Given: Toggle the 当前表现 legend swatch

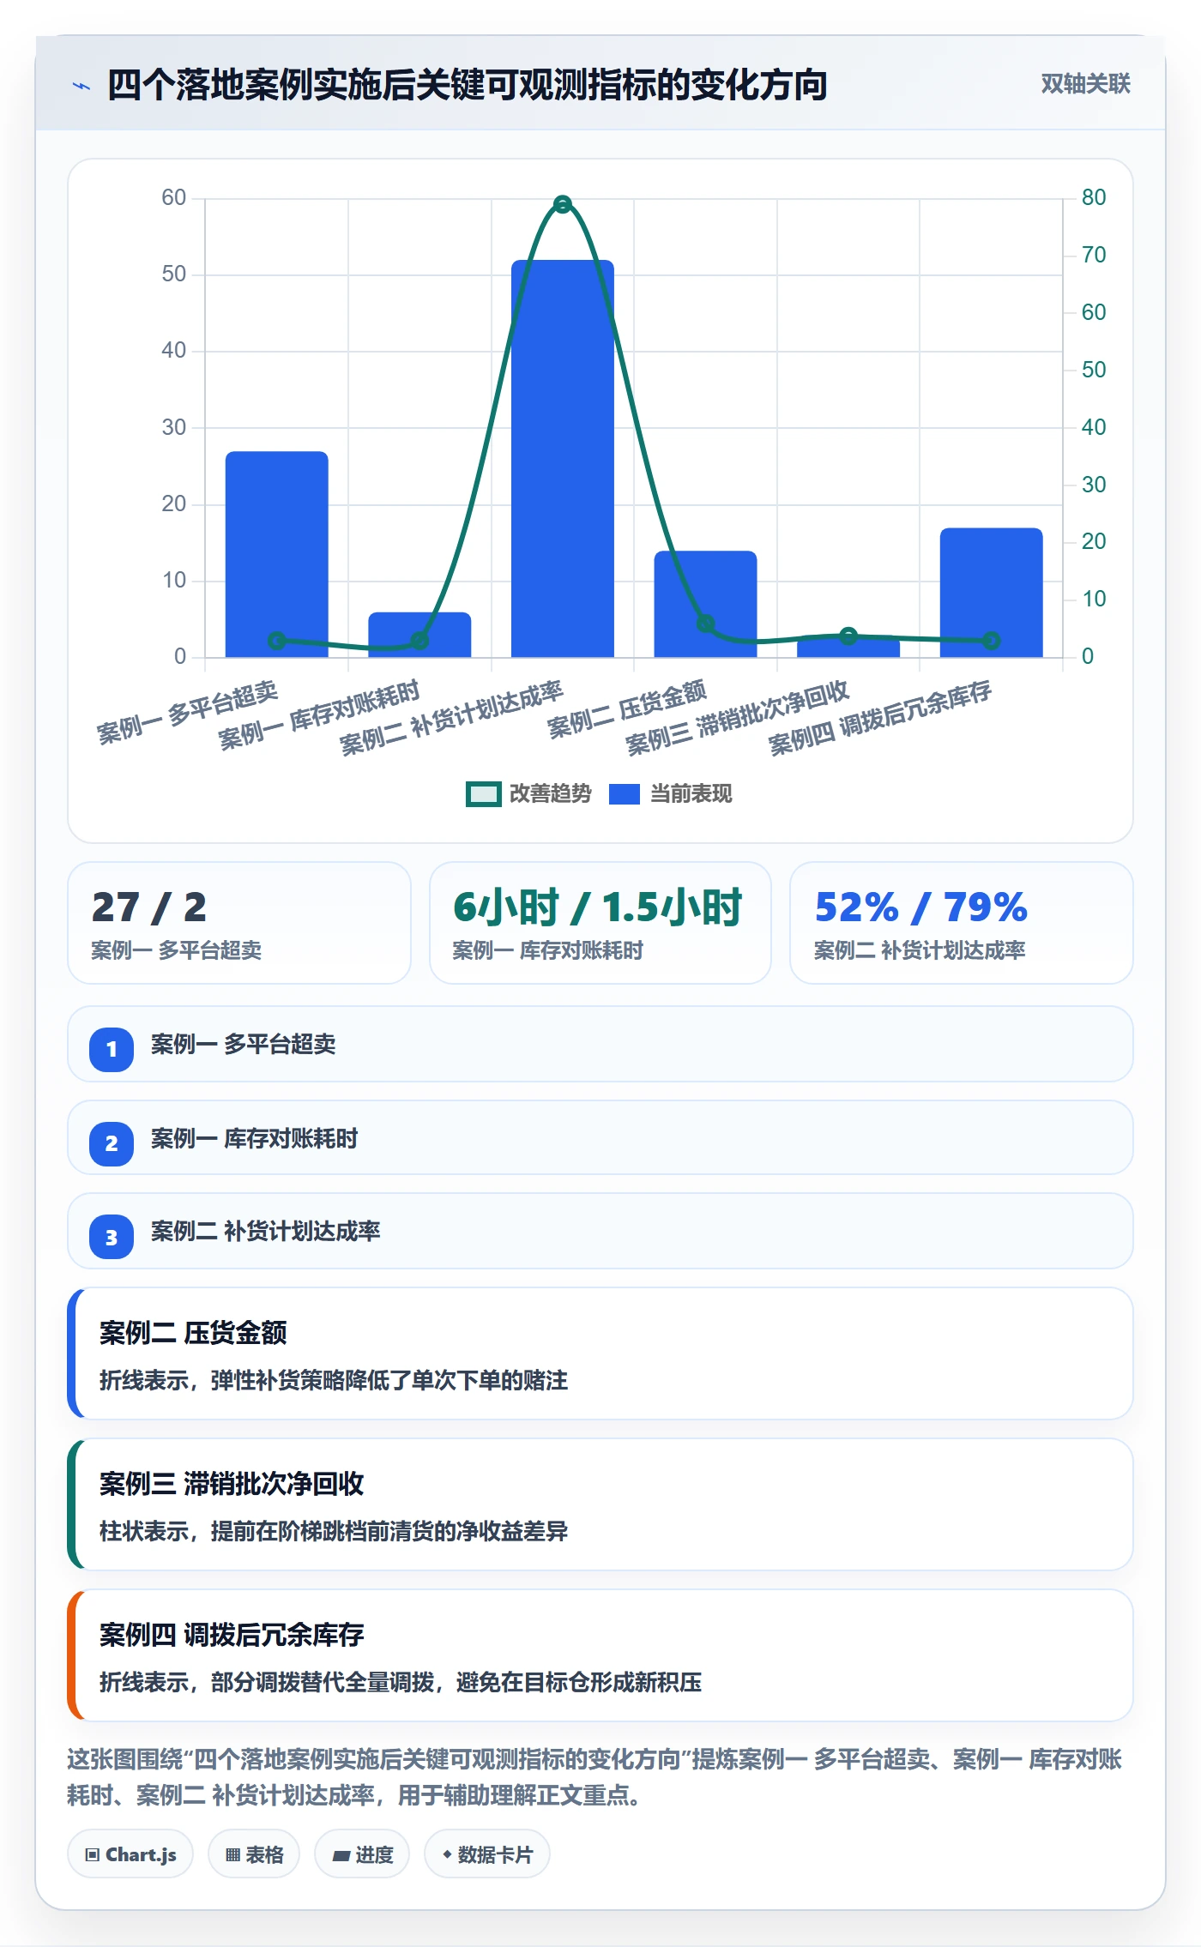Looking at the screenshot, I should tap(625, 794).
